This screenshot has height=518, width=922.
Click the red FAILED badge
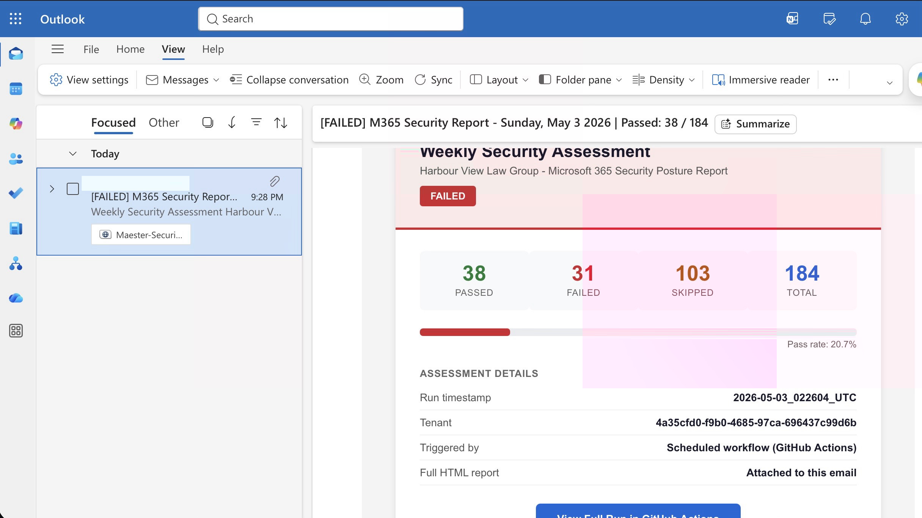click(448, 196)
